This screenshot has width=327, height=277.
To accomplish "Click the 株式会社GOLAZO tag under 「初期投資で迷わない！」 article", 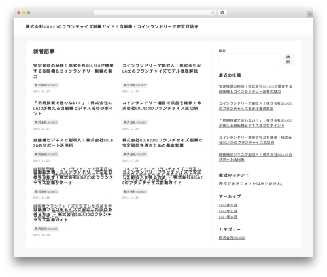I will click(46, 122).
